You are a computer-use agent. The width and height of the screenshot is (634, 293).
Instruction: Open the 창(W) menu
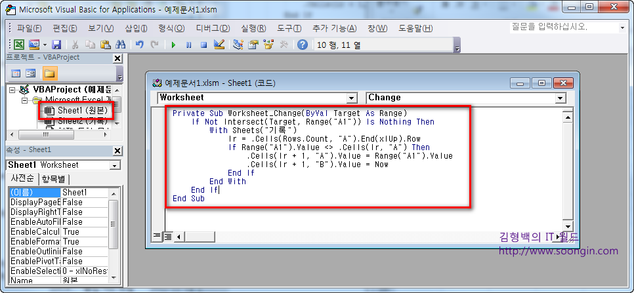click(x=377, y=28)
